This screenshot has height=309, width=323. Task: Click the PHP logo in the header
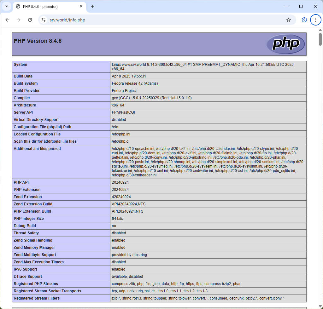pyautogui.click(x=285, y=44)
